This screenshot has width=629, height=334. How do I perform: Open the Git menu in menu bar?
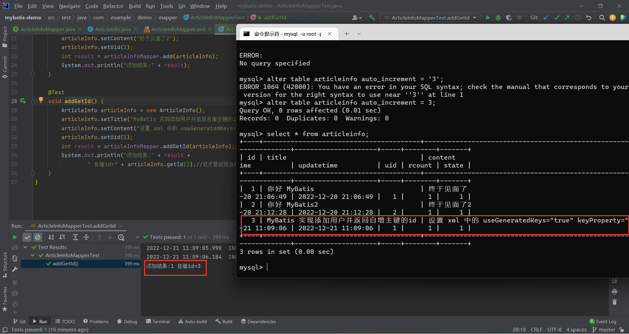[x=182, y=6]
